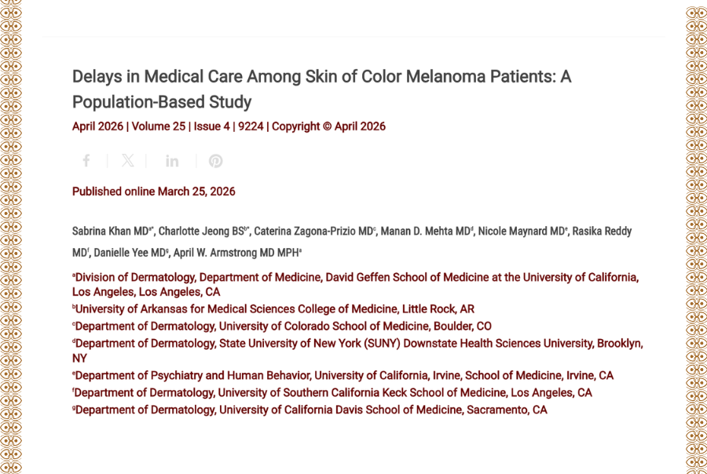
Task: Share article on LinkedIn
Action: pos(172,161)
